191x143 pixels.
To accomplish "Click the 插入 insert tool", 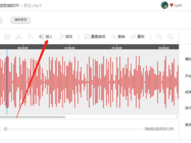I will [x=46, y=36].
